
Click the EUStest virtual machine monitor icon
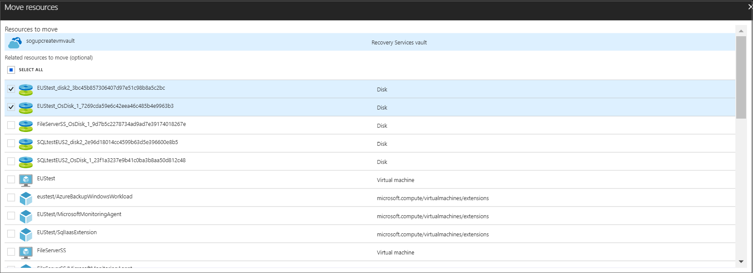point(26,180)
